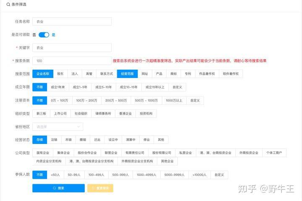The image size is (302, 201).
Task: Select 香港企业 organization type
Action: coord(125,113)
